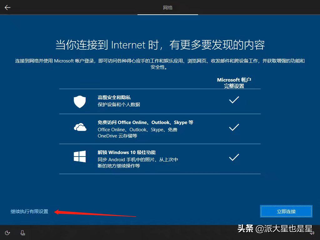
Task: Click the back arrow icon
Action: (x=7, y=7)
